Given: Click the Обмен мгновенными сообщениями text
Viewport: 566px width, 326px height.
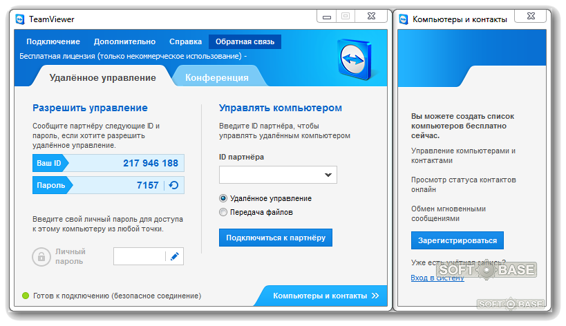Looking at the screenshot, I should coord(449,213).
